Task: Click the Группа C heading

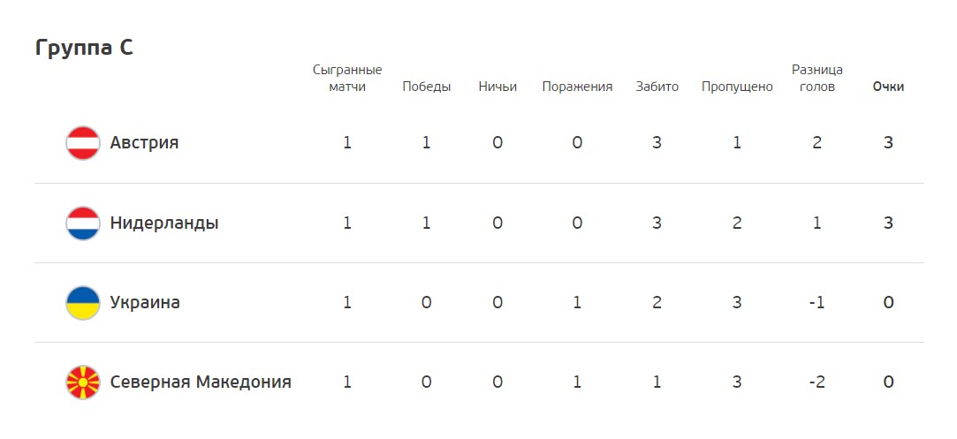Action: click(84, 48)
